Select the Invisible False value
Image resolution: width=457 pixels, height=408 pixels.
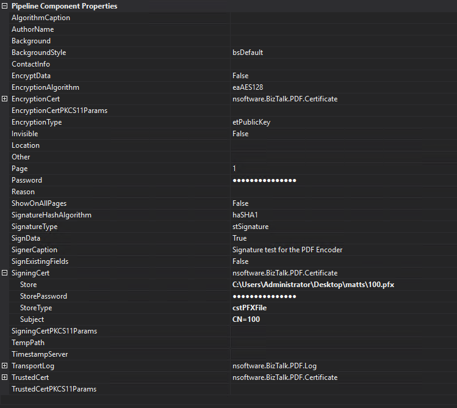240,134
